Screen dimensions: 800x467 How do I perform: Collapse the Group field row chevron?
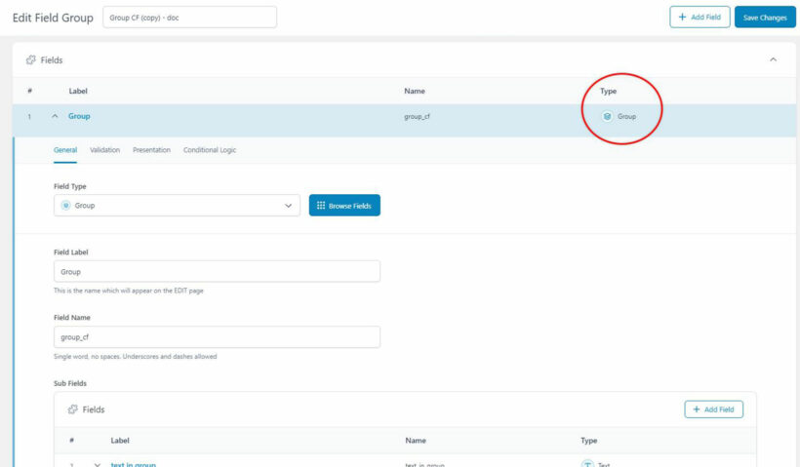coord(55,116)
